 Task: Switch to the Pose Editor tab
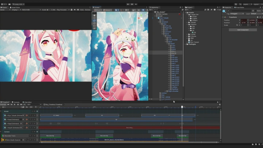point(239,7)
